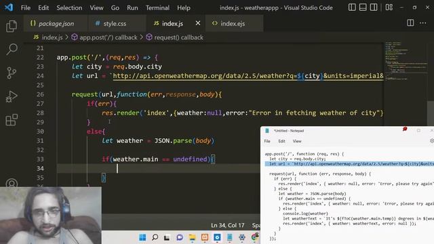The width and height of the screenshot is (434, 244).
Task: Open the orange XAMPP icon on taskbar
Action: 205,237
